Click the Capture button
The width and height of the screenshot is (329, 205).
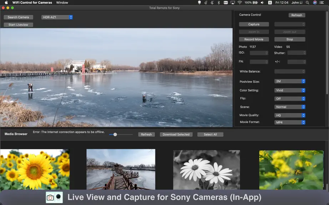point(254,24)
